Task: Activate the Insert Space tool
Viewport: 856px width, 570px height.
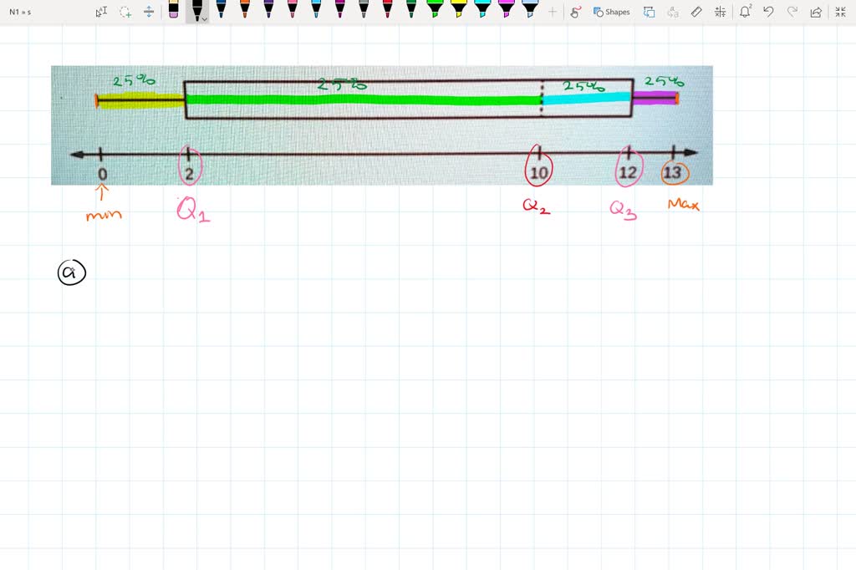Action: coord(149,12)
